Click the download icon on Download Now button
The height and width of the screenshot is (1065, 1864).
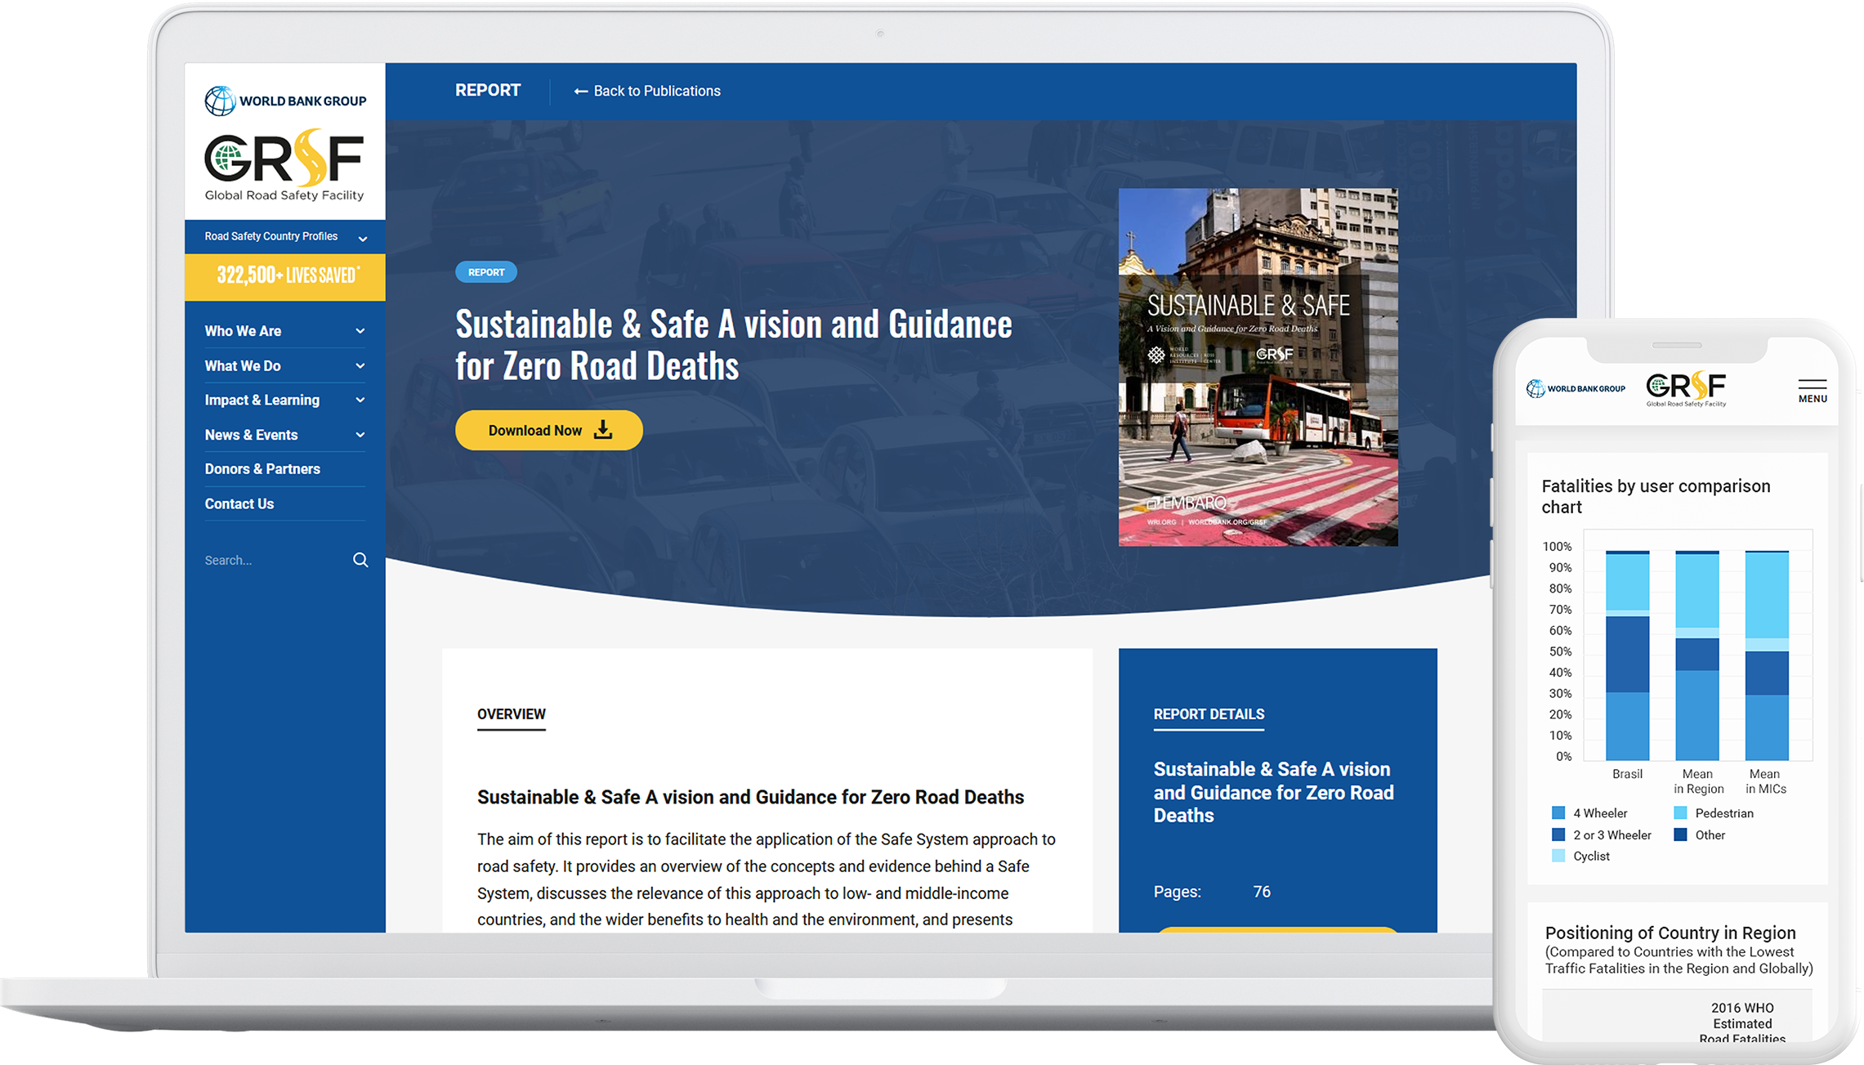click(603, 430)
